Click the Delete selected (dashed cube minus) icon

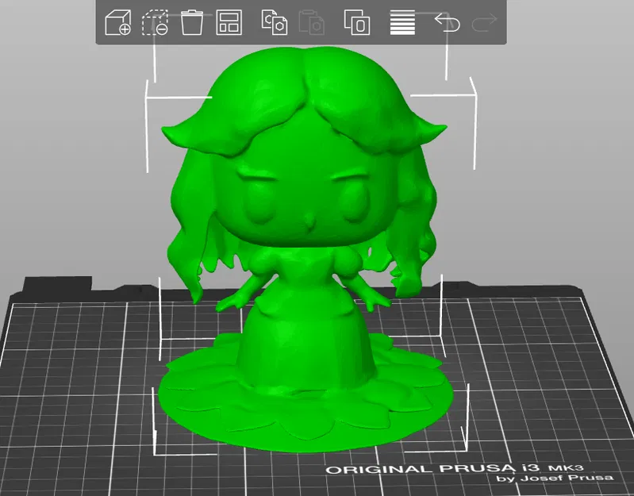tap(155, 23)
